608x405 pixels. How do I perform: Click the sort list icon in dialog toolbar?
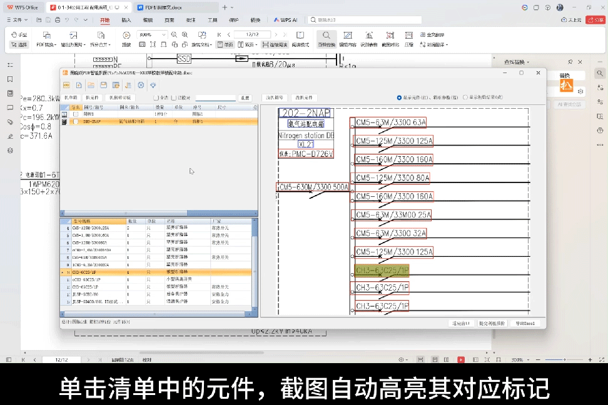click(128, 85)
